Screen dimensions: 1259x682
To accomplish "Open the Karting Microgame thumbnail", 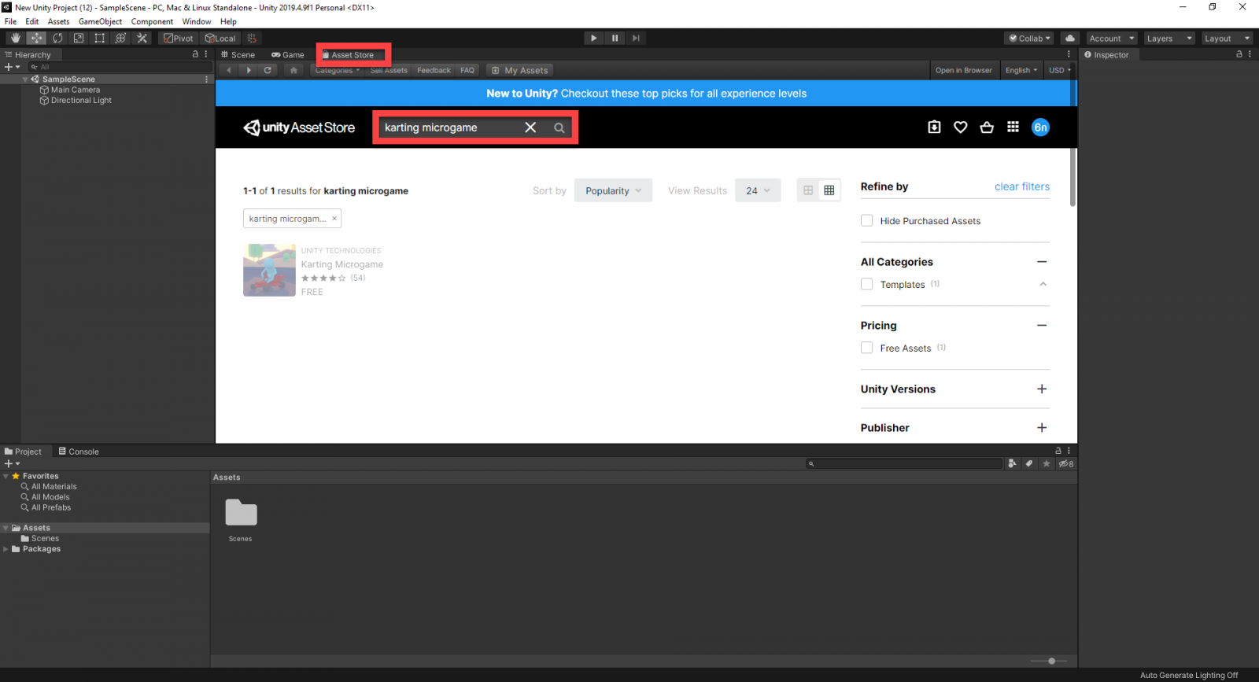I will coord(269,270).
